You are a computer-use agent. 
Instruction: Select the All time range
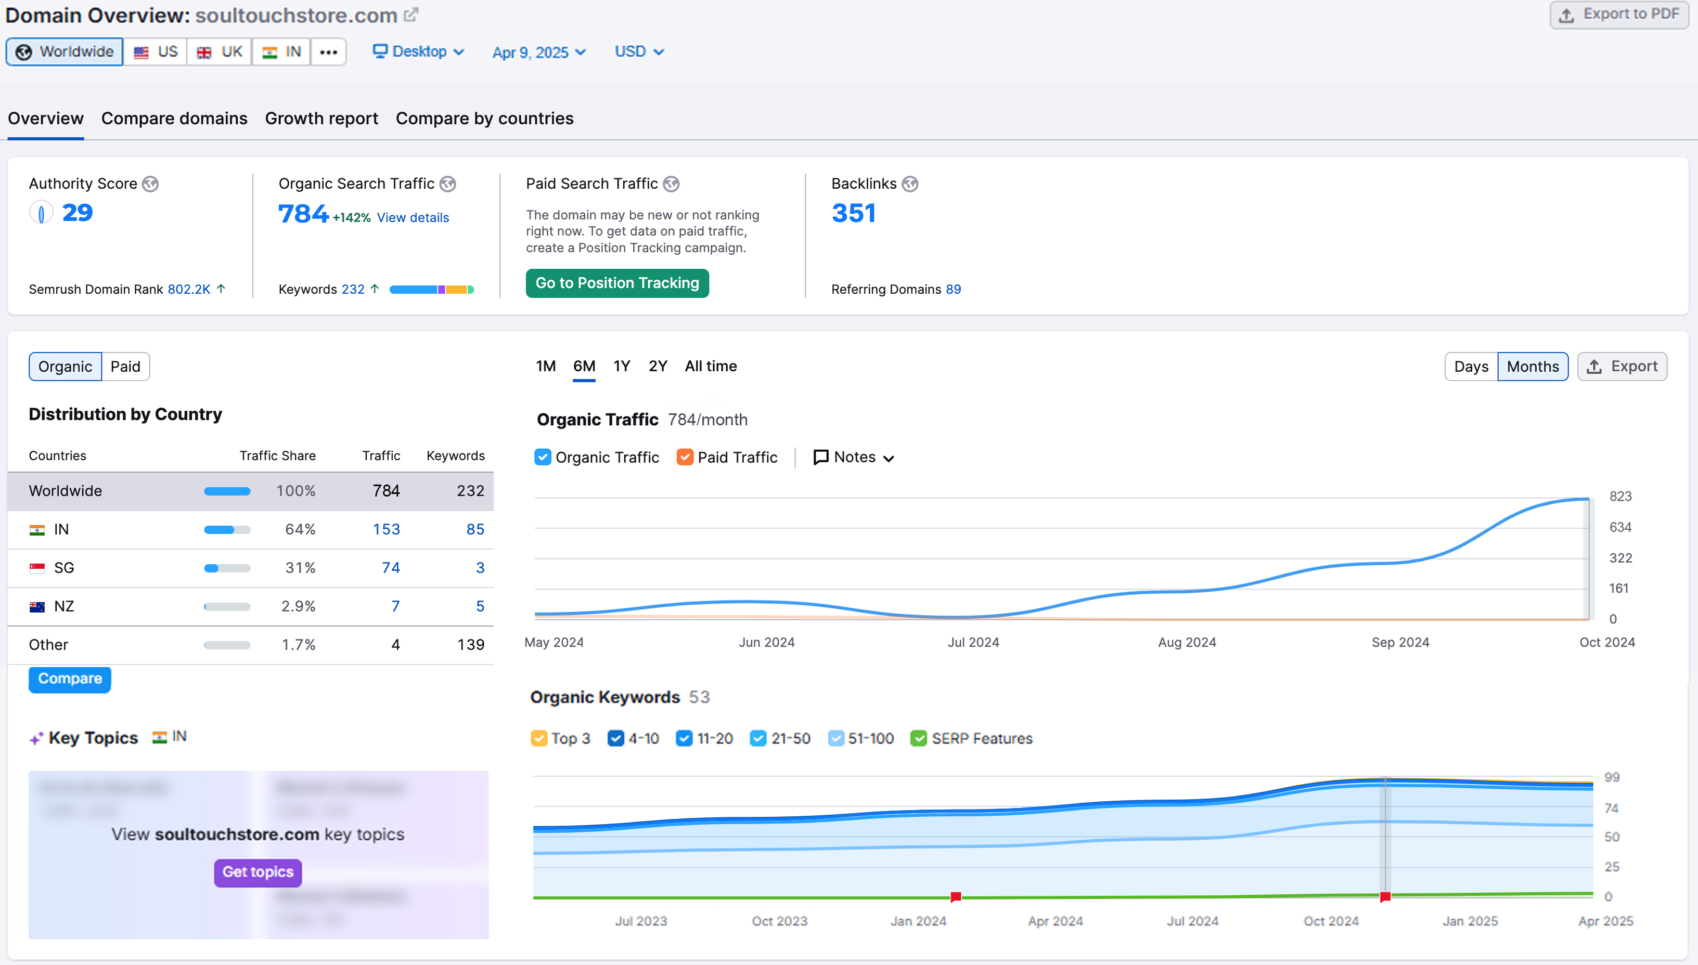(x=711, y=367)
